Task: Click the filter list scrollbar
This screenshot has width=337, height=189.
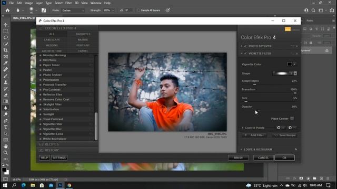Action: pos(96,127)
